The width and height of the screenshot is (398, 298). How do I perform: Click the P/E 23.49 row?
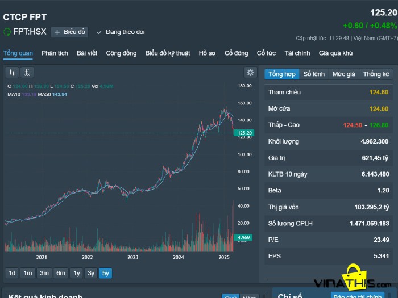pos(329,240)
